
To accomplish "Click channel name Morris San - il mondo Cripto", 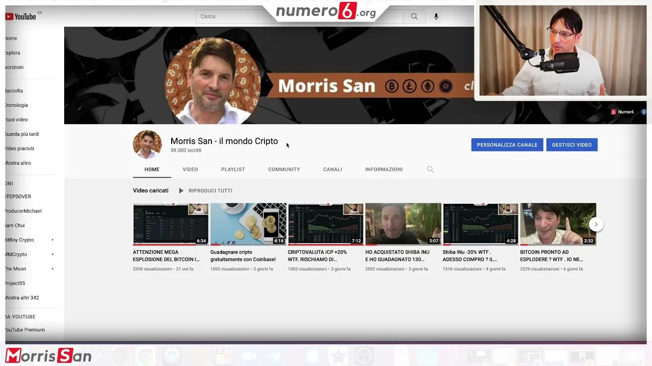I will [x=224, y=141].
